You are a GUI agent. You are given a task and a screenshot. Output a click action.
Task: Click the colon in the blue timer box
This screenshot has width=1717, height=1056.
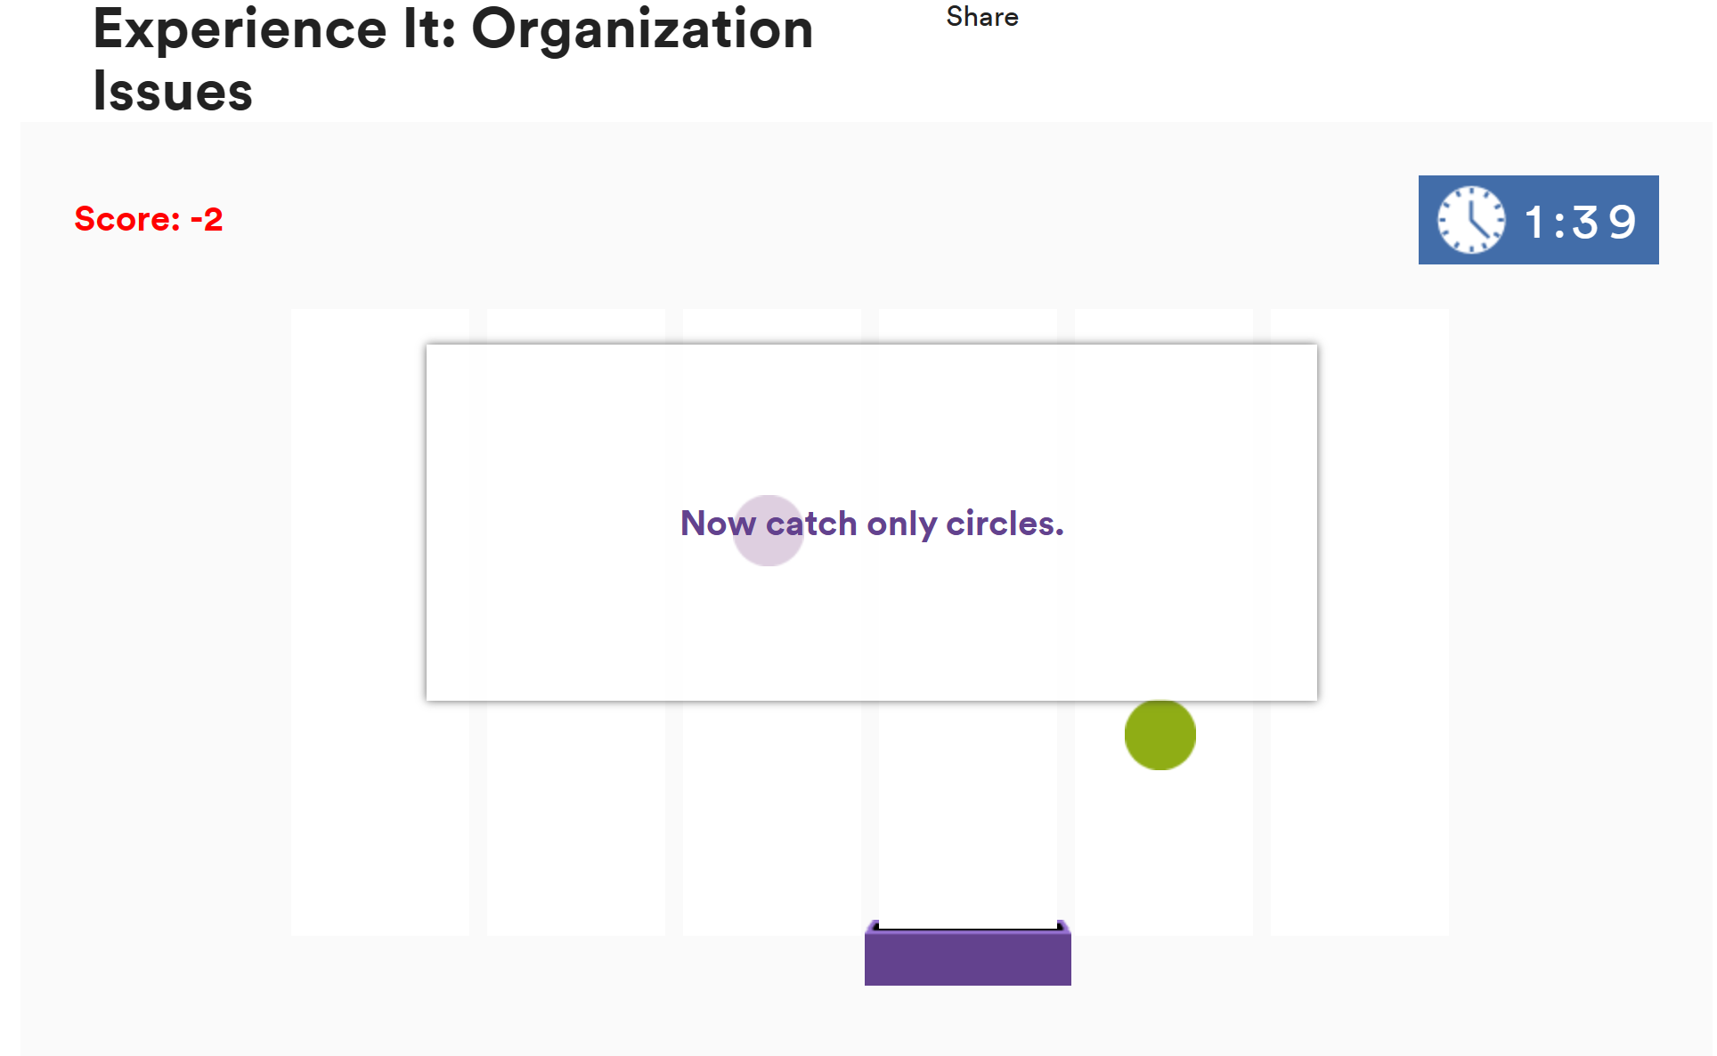(x=1559, y=223)
